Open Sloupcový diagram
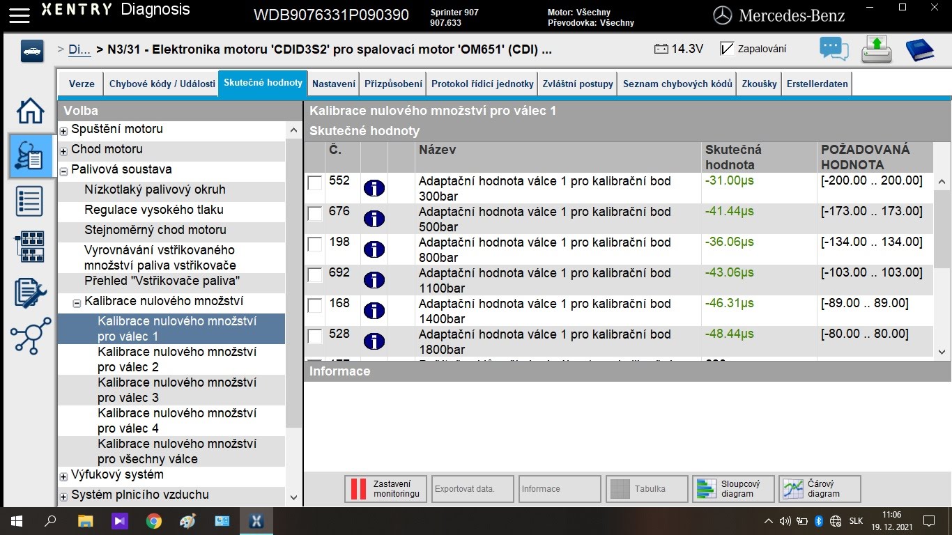952x535 pixels. tap(733, 489)
